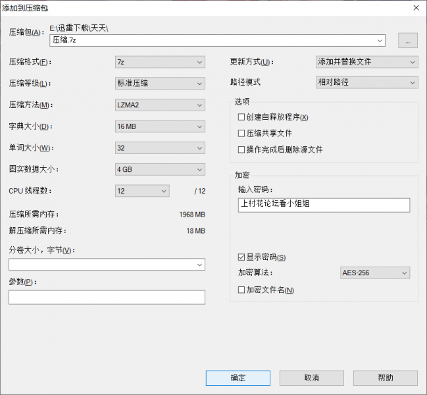Viewport: 427px width, 395px height.
Task: Expand the compression level dropdown
Action: click(160, 84)
